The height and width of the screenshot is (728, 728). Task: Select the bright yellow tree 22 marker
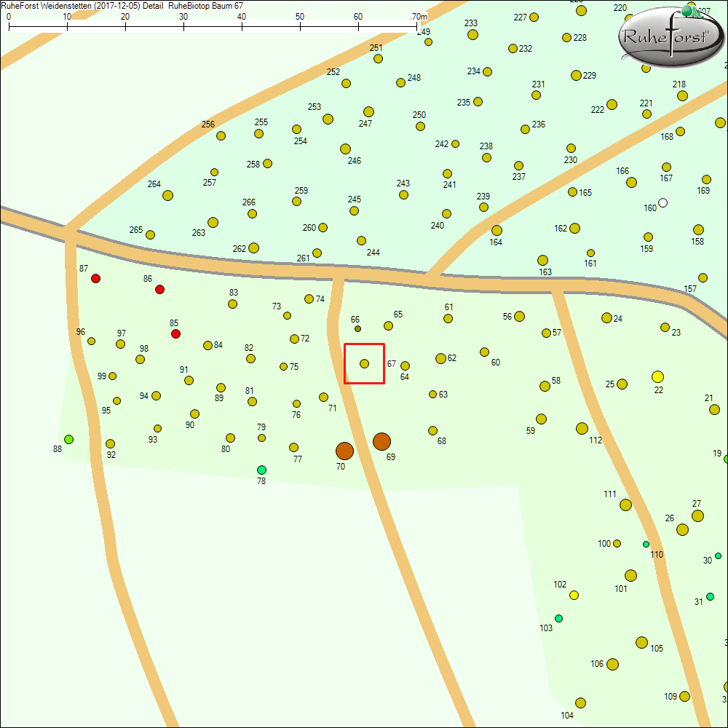click(x=657, y=376)
